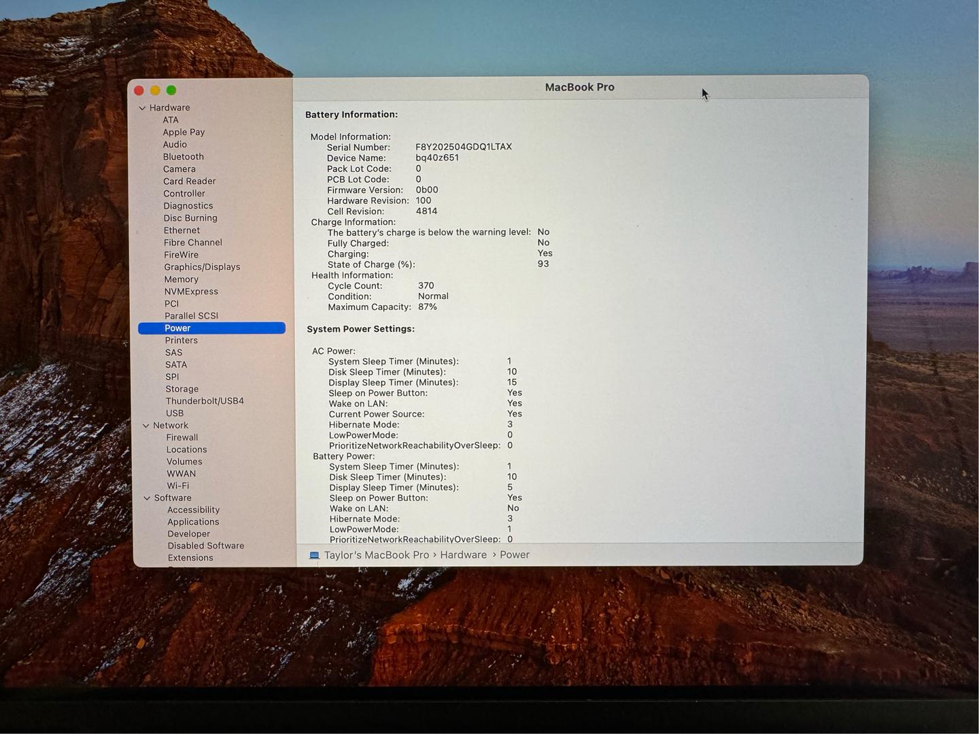This screenshot has height=734, width=979.
Task: Select the highlighted Power sidebar item
Action: pos(211,328)
